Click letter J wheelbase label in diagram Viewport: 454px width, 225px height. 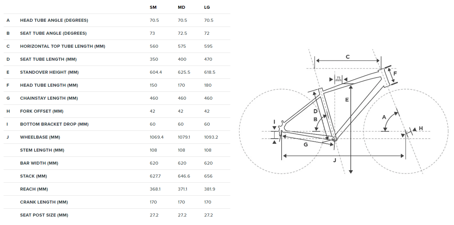(x=335, y=160)
